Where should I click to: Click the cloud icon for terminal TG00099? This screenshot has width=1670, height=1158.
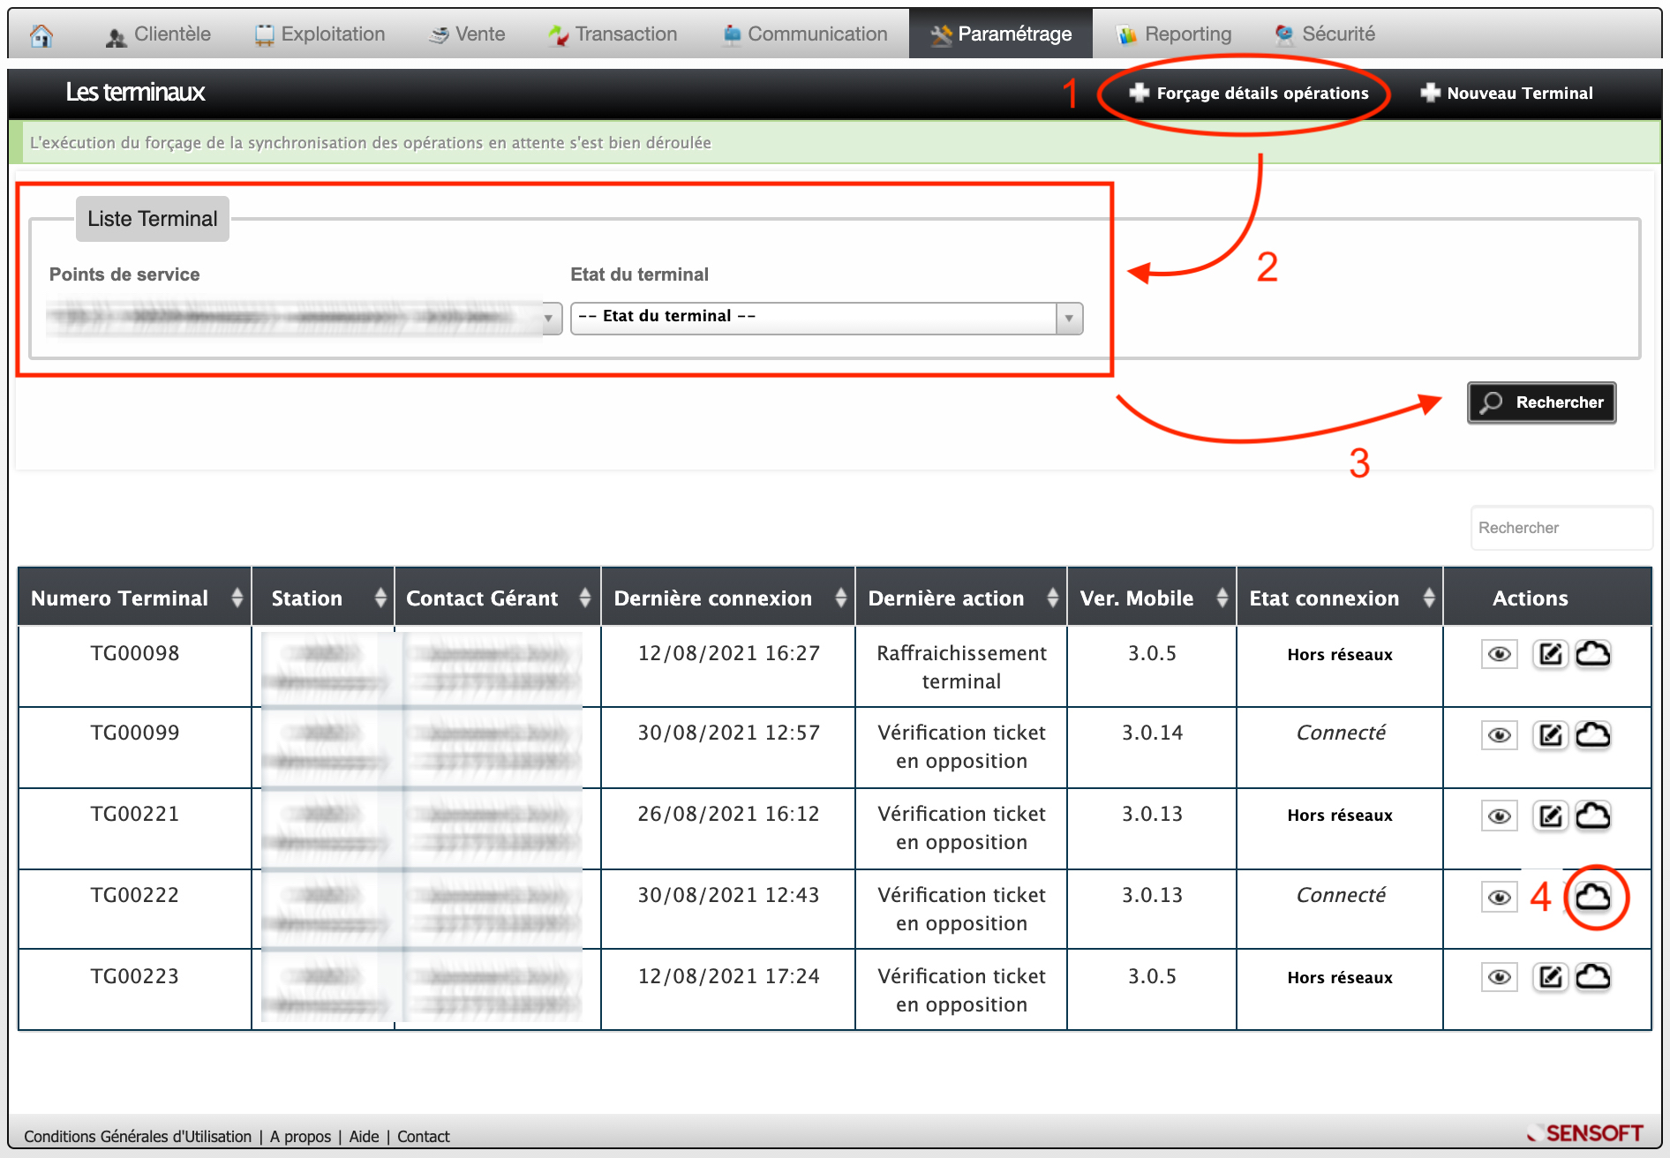pos(1593,734)
